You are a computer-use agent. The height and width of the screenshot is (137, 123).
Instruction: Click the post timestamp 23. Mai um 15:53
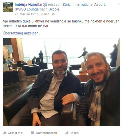click(26, 14)
